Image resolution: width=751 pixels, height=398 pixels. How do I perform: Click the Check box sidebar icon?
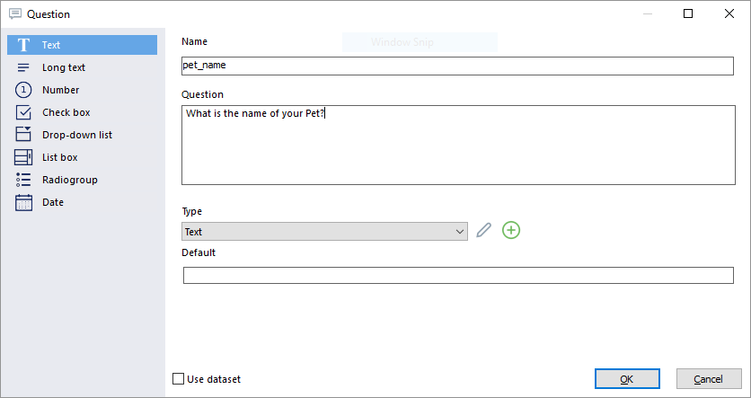coord(23,112)
